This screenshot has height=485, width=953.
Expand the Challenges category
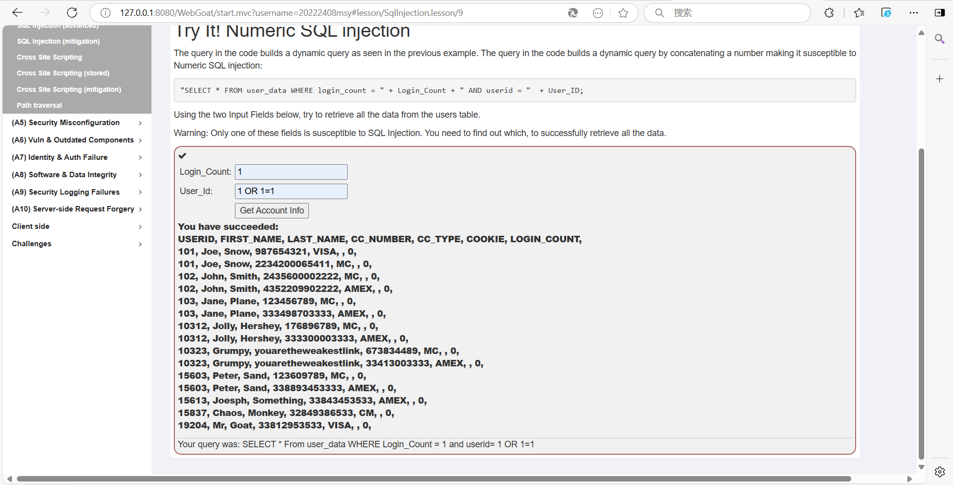(77, 244)
